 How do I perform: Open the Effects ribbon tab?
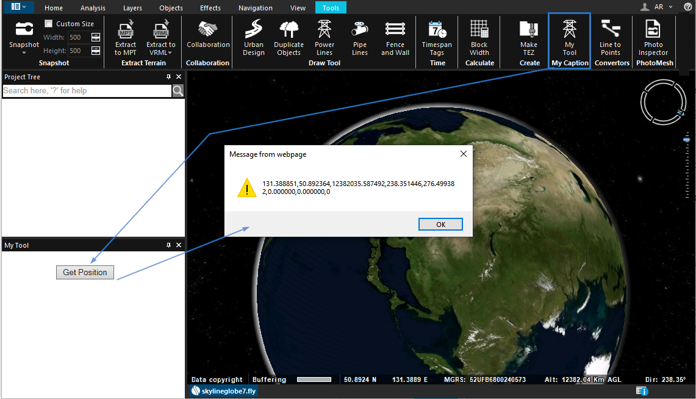(x=210, y=8)
